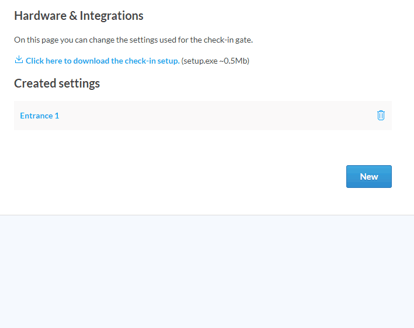Image resolution: width=414 pixels, height=328 pixels.
Task: Click the tray-arrow icon before 'Click here'
Action: pos(19,60)
